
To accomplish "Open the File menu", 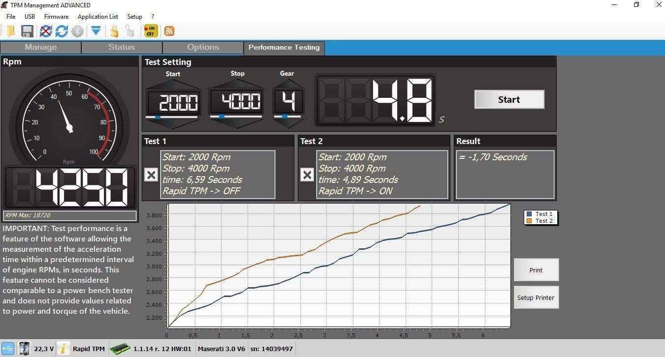I will tap(11, 16).
